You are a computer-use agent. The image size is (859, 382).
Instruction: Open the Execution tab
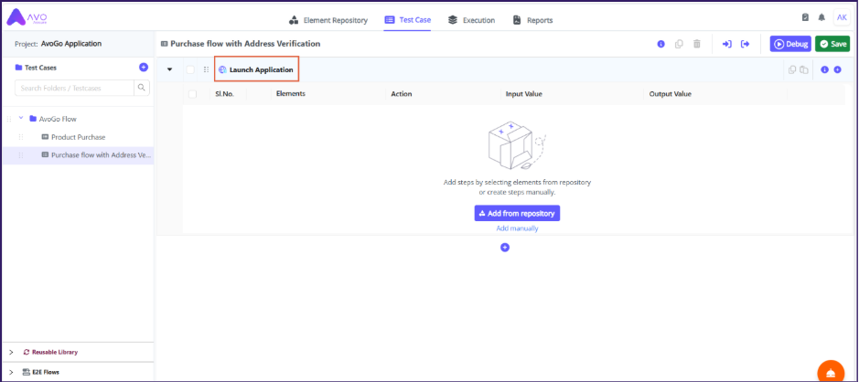471,19
